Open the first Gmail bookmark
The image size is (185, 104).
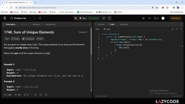pos(5,12)
